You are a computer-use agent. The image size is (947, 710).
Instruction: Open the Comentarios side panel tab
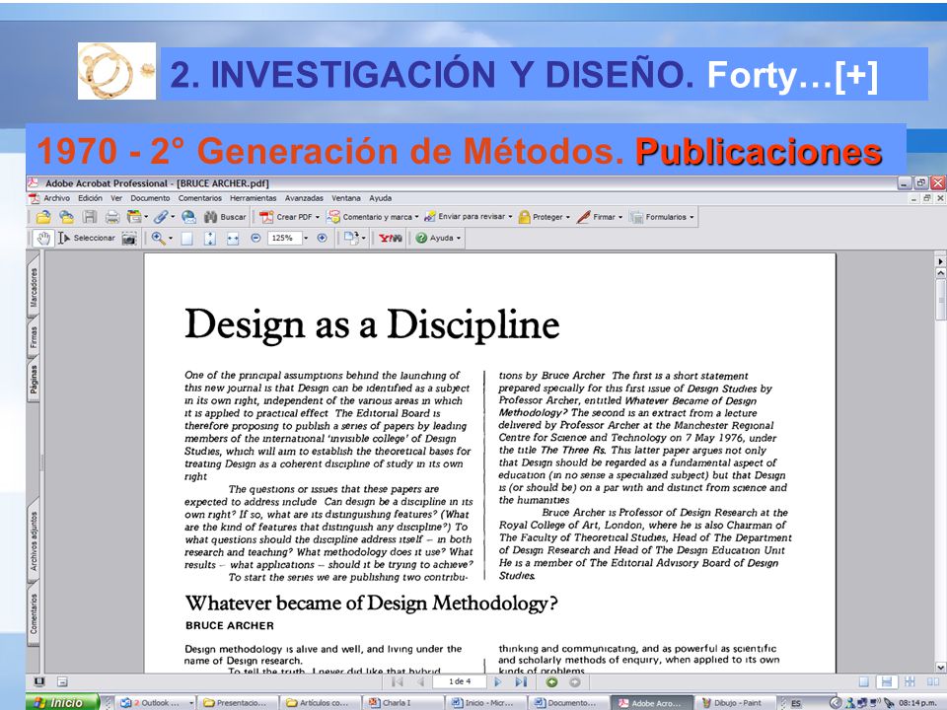34,614
